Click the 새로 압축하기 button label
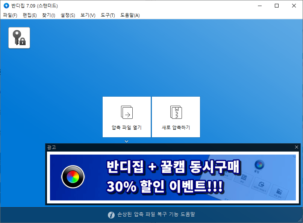This screenshot has height=223, width=303. 176,127
